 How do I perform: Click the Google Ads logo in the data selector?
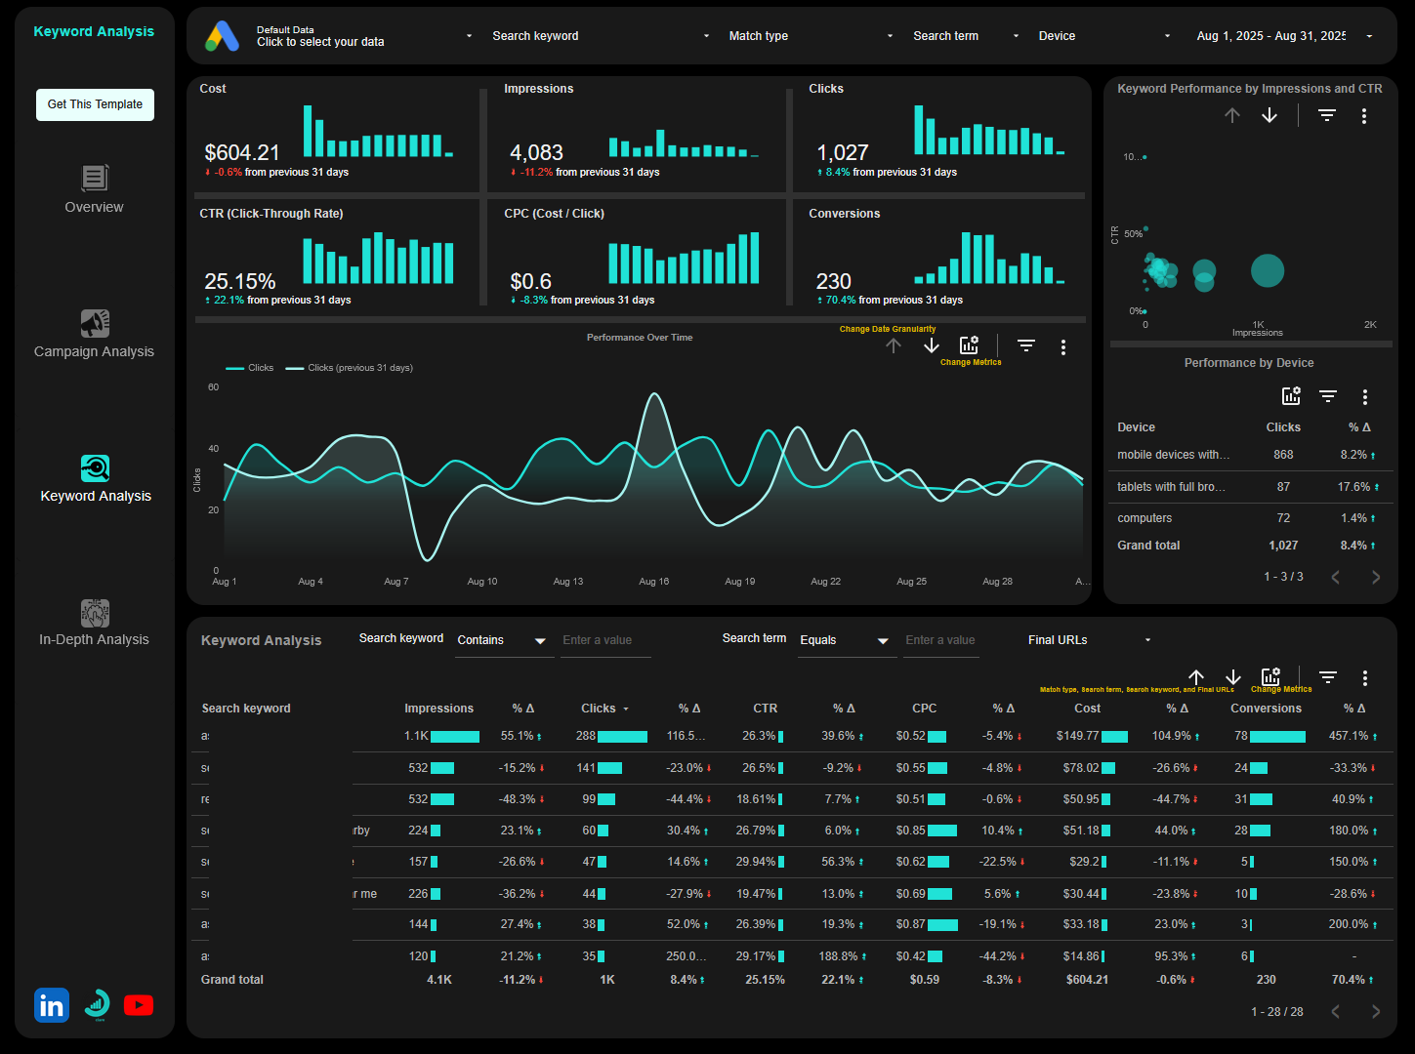(222, 35)
